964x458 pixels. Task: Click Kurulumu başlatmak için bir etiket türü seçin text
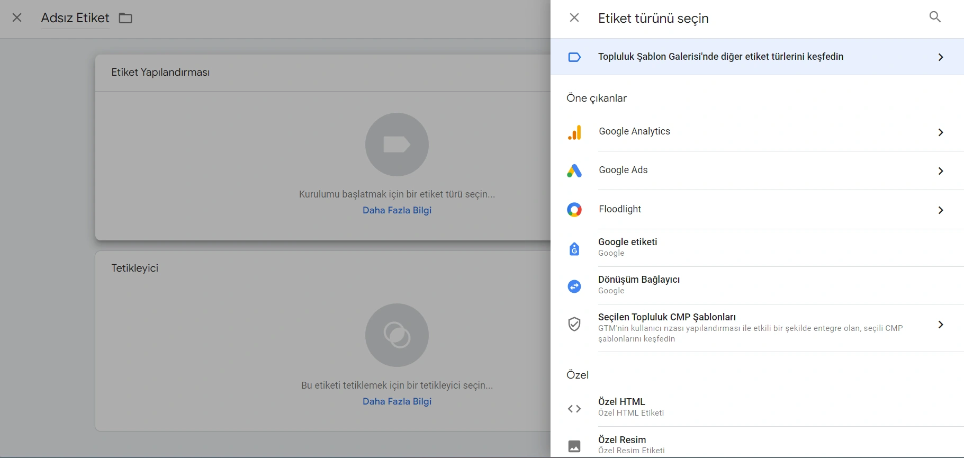[x=397, y=194]
